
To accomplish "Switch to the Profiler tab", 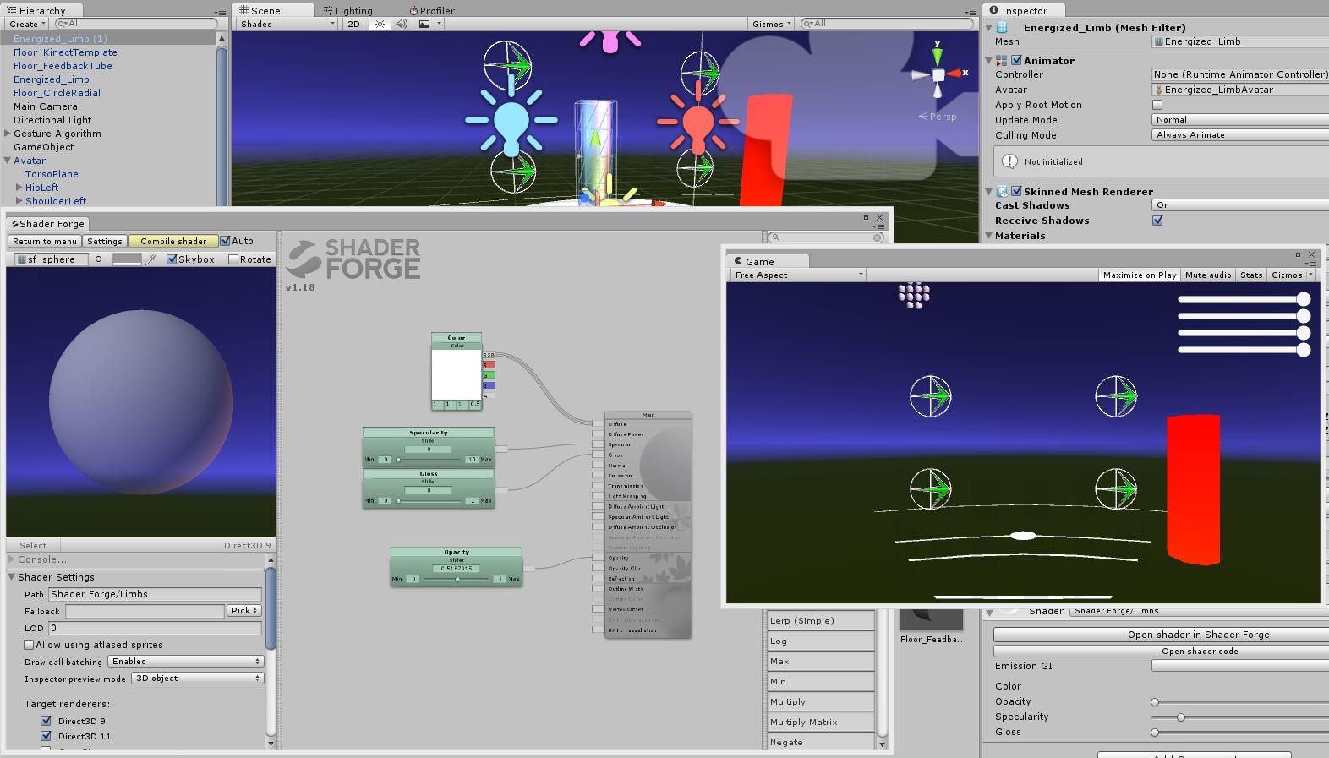I will [432, 11].
